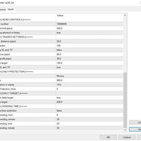Click the partially visible Load button

pos(135,122)
